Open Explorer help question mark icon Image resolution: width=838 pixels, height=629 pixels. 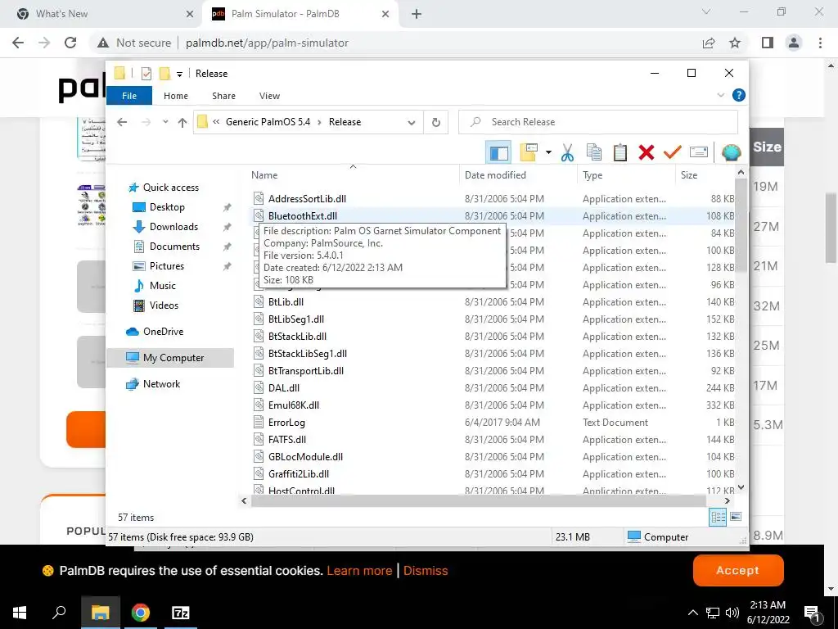pyautogui.click(x=739, y=95)
